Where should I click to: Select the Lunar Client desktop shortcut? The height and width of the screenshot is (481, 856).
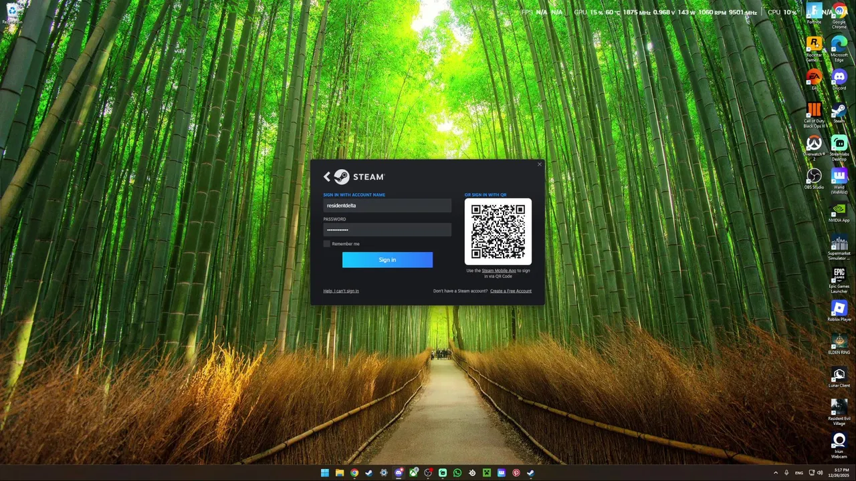[x=839, y=377]
